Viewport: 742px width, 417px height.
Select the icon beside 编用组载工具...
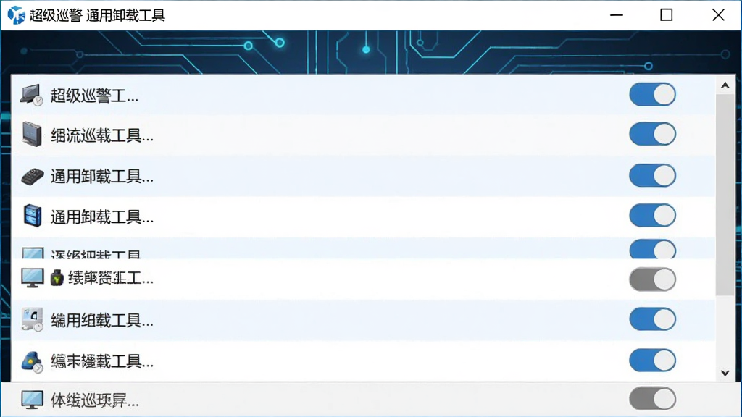[32, 319]
